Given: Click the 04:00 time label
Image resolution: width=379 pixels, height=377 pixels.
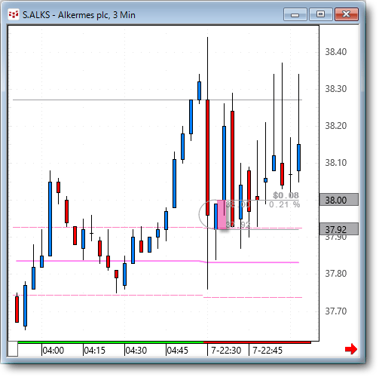Looking at the screenshot, I should [x=53, y=350].
